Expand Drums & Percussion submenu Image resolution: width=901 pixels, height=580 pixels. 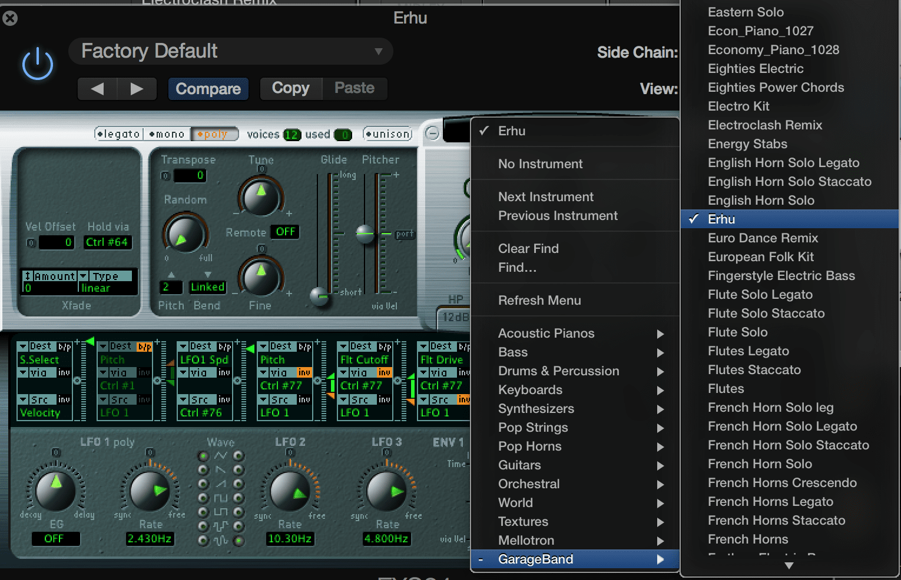point(575,371)
